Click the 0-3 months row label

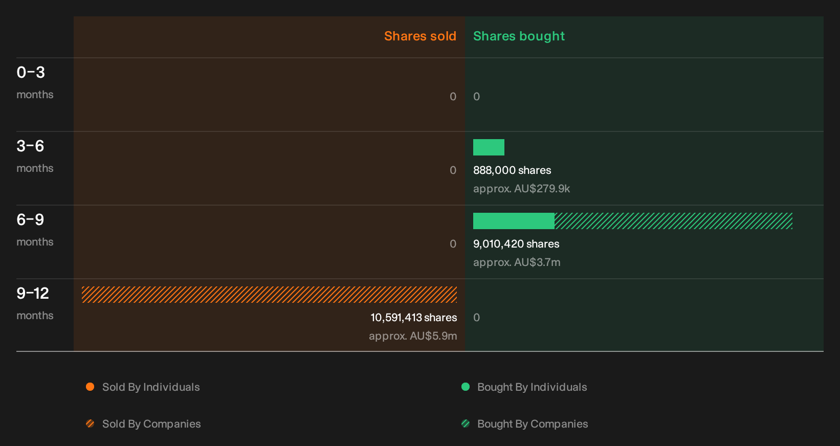[x=35, y=83]
